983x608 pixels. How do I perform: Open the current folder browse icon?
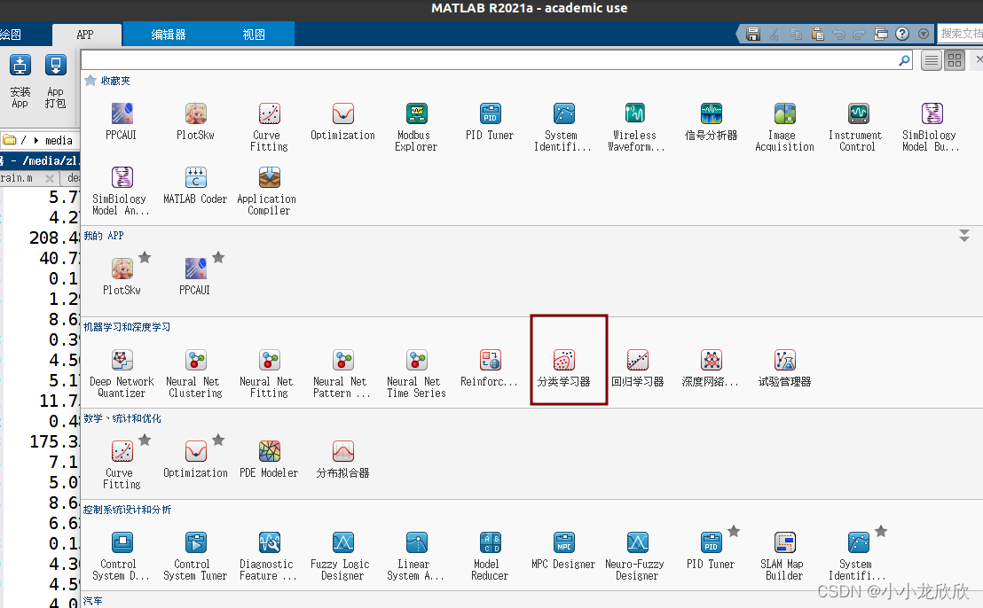pyautogui.click(x=9, y=140)
